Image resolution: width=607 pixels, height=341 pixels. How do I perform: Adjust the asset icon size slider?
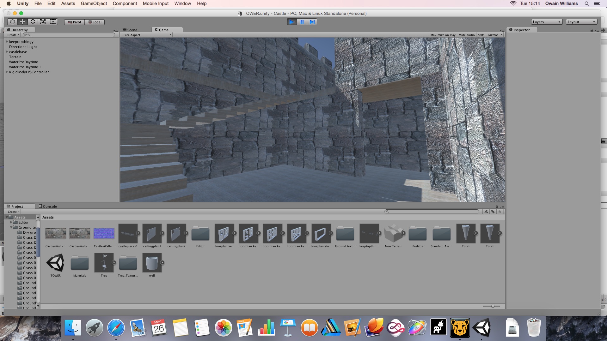coord(493,306)
